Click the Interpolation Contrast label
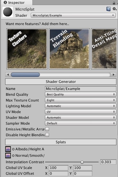 coord(25,162)
